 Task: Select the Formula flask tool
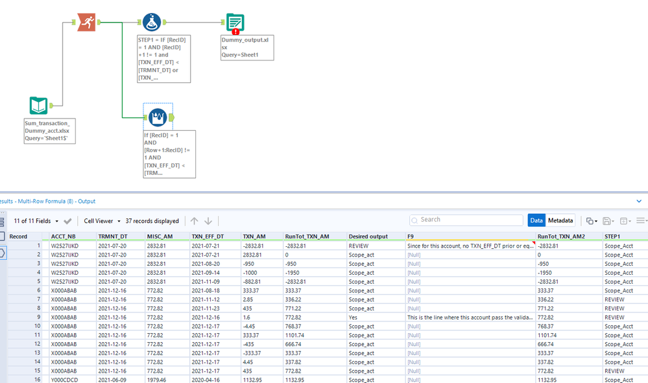pyautogui.click(x=152, y=23)
